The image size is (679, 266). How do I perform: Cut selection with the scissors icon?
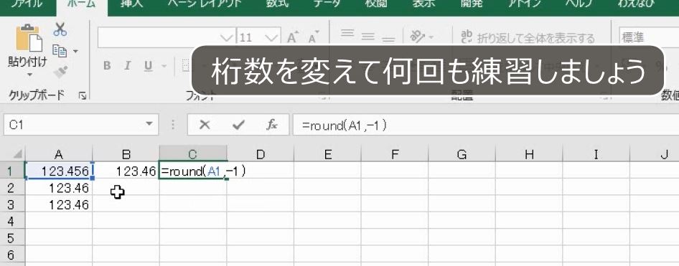pyautogui.click(x=60, y=30)
